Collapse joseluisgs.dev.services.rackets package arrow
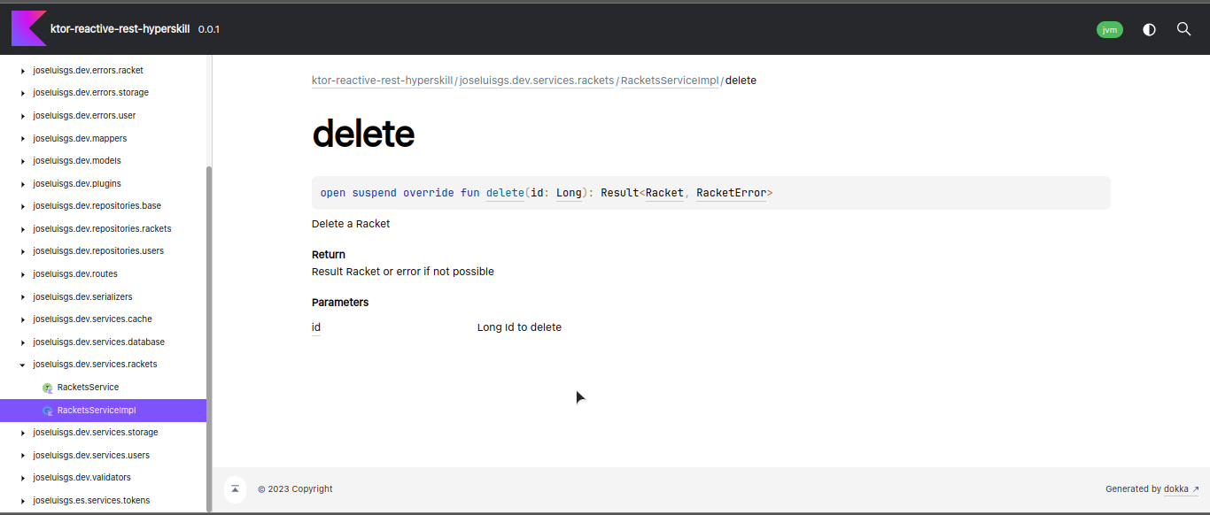1210x515 pixels. pos(22,365)
